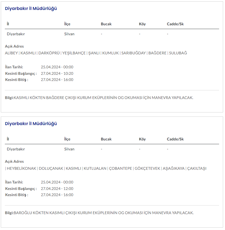Screen dimensions: 225x230
Task: Select DOLUÇANAK in the address list
Action: pos(51,168)
